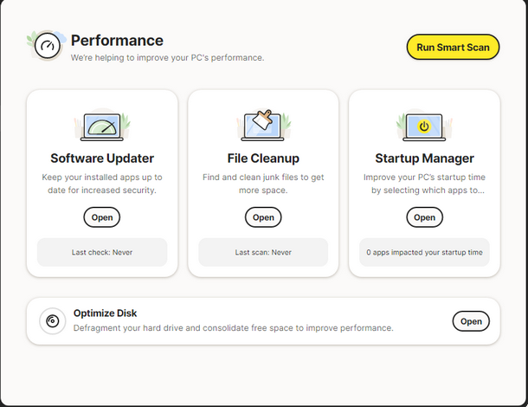Image resolution: width=528 pixels, height=407 pixels.
Task: Click the "Last scan: Never" status box
Action: [x=263, y=253]
